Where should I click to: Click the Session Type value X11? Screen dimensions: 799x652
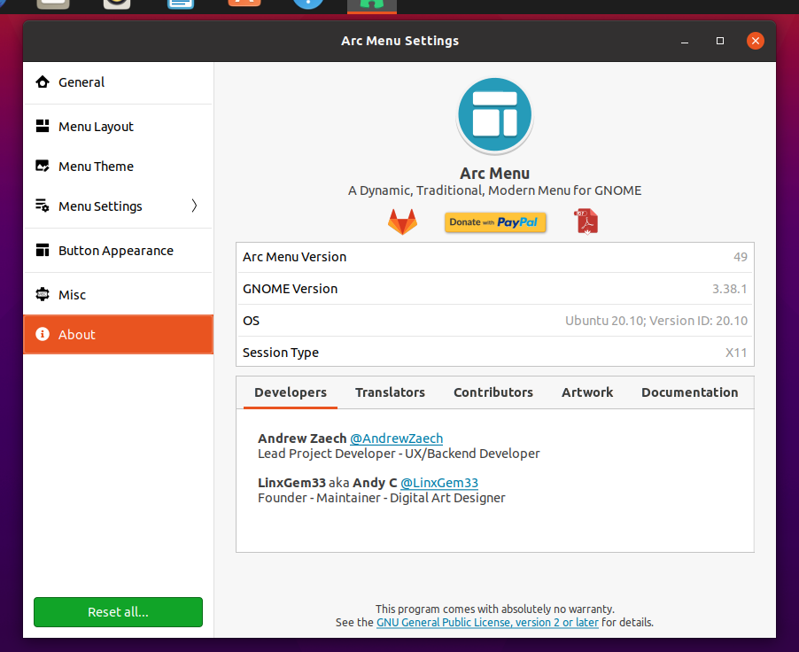(x=736, y=353)
